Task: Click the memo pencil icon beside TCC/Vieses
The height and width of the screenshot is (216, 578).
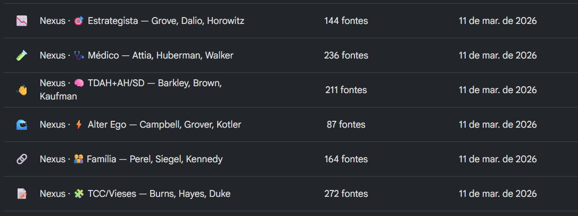Action: click(x=22, y=194)
